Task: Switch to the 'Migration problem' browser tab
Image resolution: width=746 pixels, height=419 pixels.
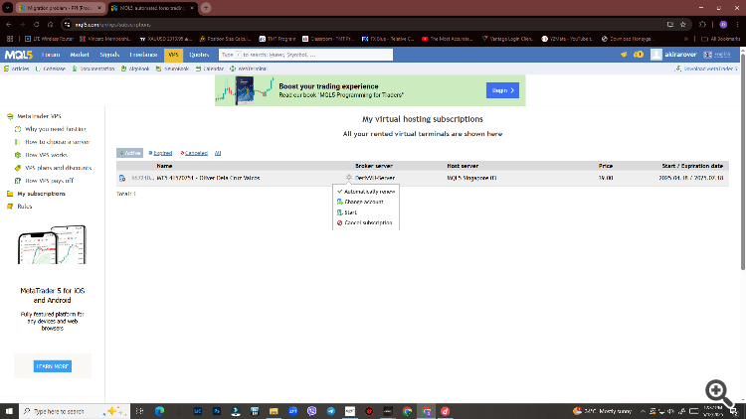Action: point(60,8)
